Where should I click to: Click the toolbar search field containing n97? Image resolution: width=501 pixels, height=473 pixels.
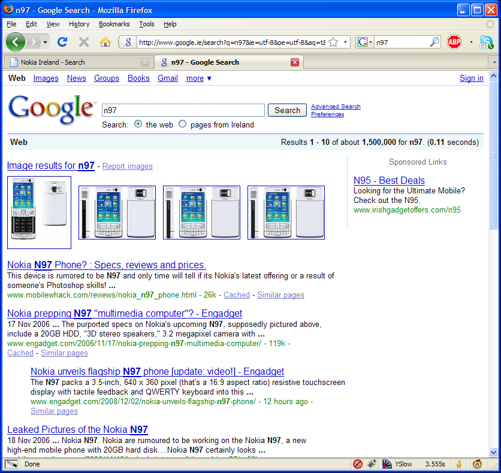[x=402, y=42]
